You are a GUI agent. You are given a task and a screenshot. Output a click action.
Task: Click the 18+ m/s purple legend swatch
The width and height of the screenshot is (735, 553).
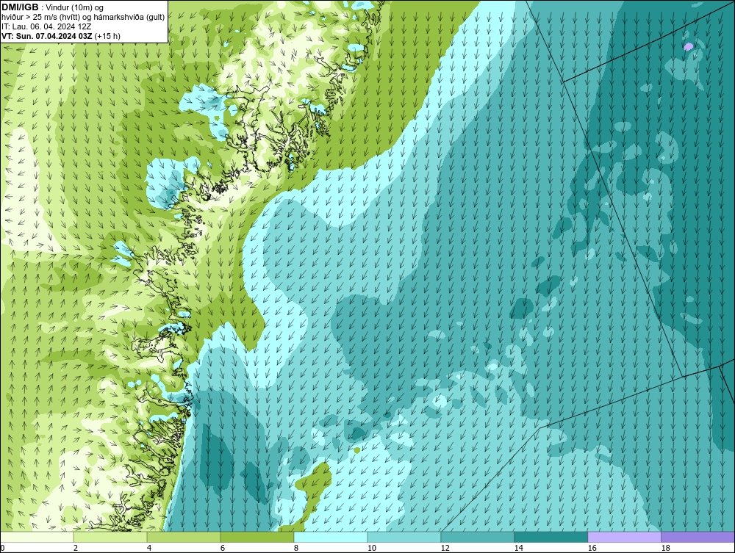[x=698, y=537]
